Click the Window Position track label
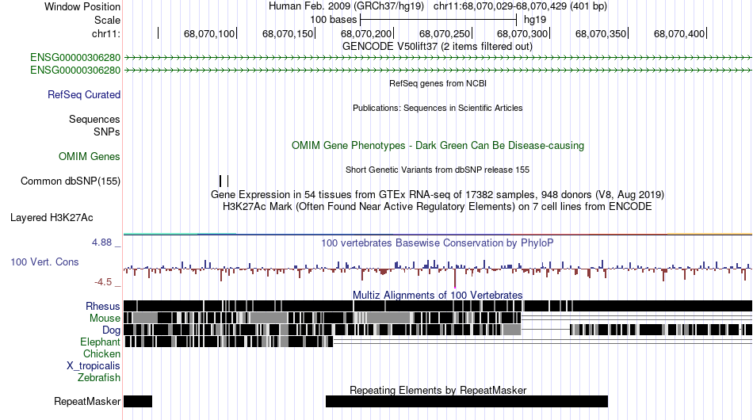 pyautogui.click(x=82, y=6)
